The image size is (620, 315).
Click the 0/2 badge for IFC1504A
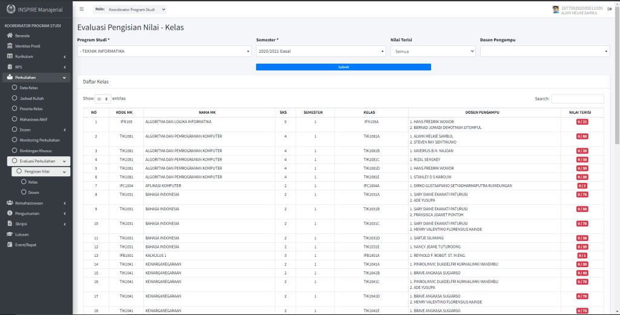click(x=582, y=185)
